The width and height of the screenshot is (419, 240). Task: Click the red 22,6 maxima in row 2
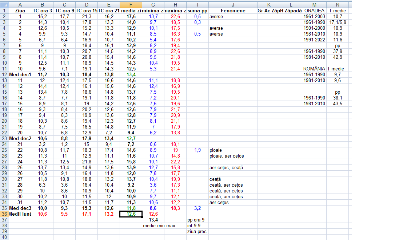click(175, 17)
